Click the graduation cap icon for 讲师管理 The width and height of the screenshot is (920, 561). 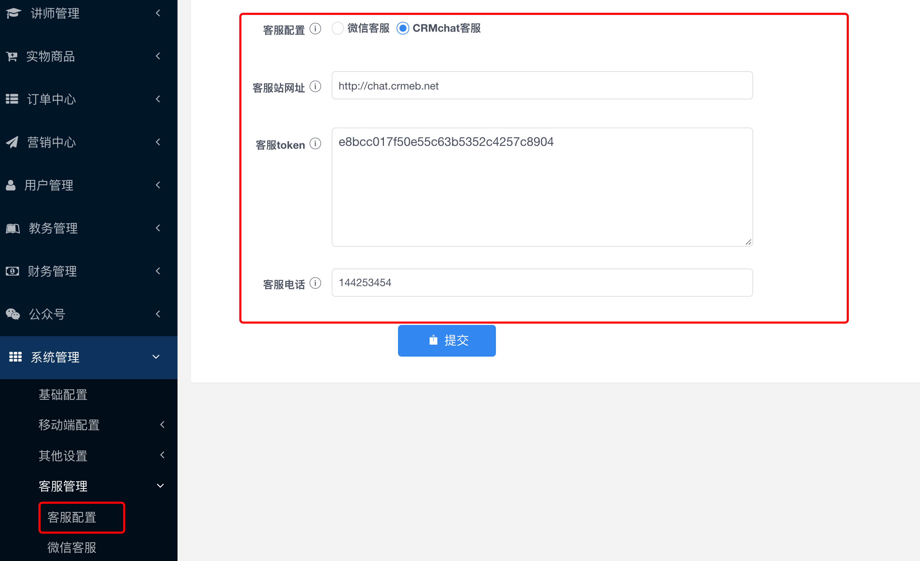[x=13, y=13]
